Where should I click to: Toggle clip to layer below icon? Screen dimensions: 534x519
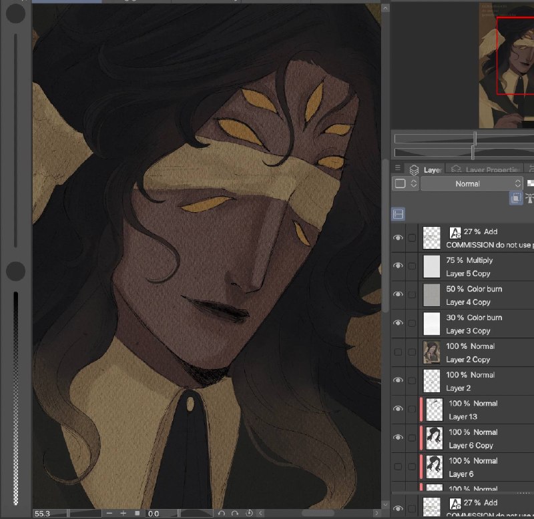pyautogui.click(x=515, y=197)
